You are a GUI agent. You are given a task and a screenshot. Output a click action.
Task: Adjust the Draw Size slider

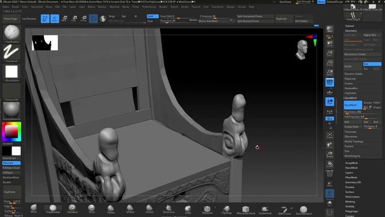click(178, 21)
